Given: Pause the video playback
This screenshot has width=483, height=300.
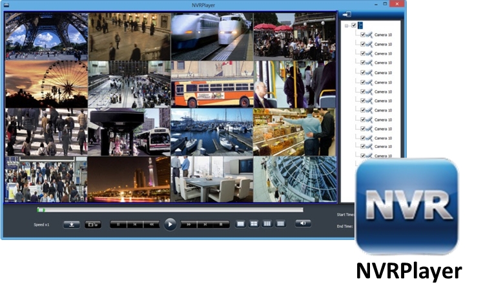Looking at the screenshot, I should (x=118, y=225).
